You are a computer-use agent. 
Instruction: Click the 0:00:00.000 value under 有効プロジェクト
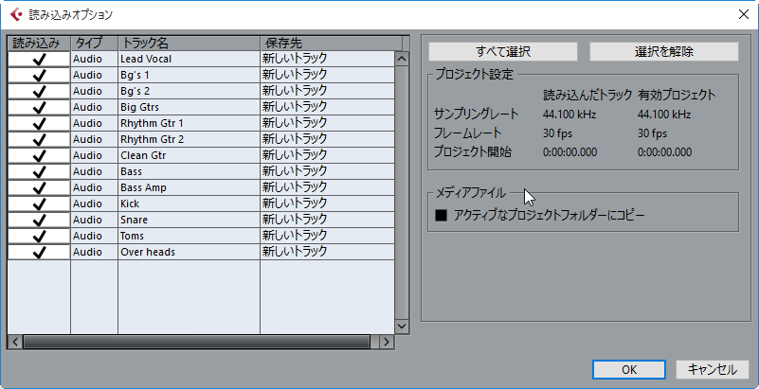pyautogui.click(x=664, y=152)
